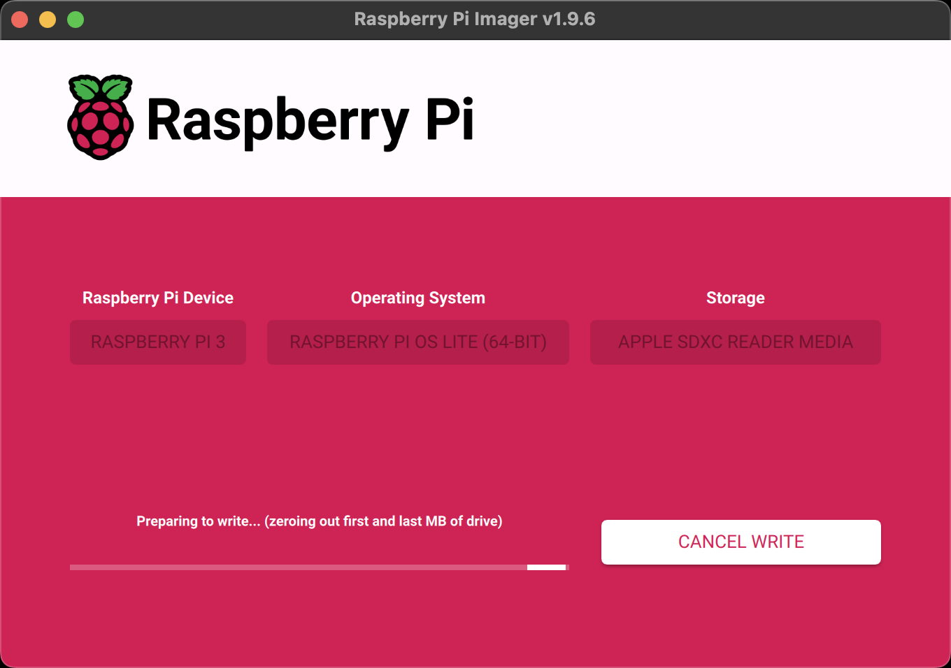951x668 pixels.
Task: Open the RASPBERRY PI 3 device selector
Action: 158,342
